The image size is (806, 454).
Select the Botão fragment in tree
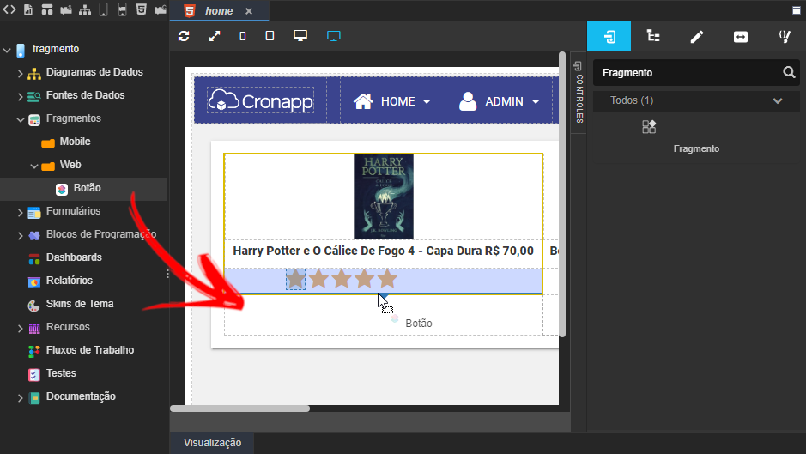[x=87, y=188]
